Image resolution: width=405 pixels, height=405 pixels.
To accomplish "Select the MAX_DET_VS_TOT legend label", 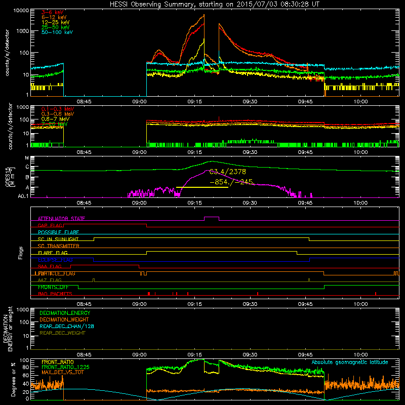I will [62, 372].
